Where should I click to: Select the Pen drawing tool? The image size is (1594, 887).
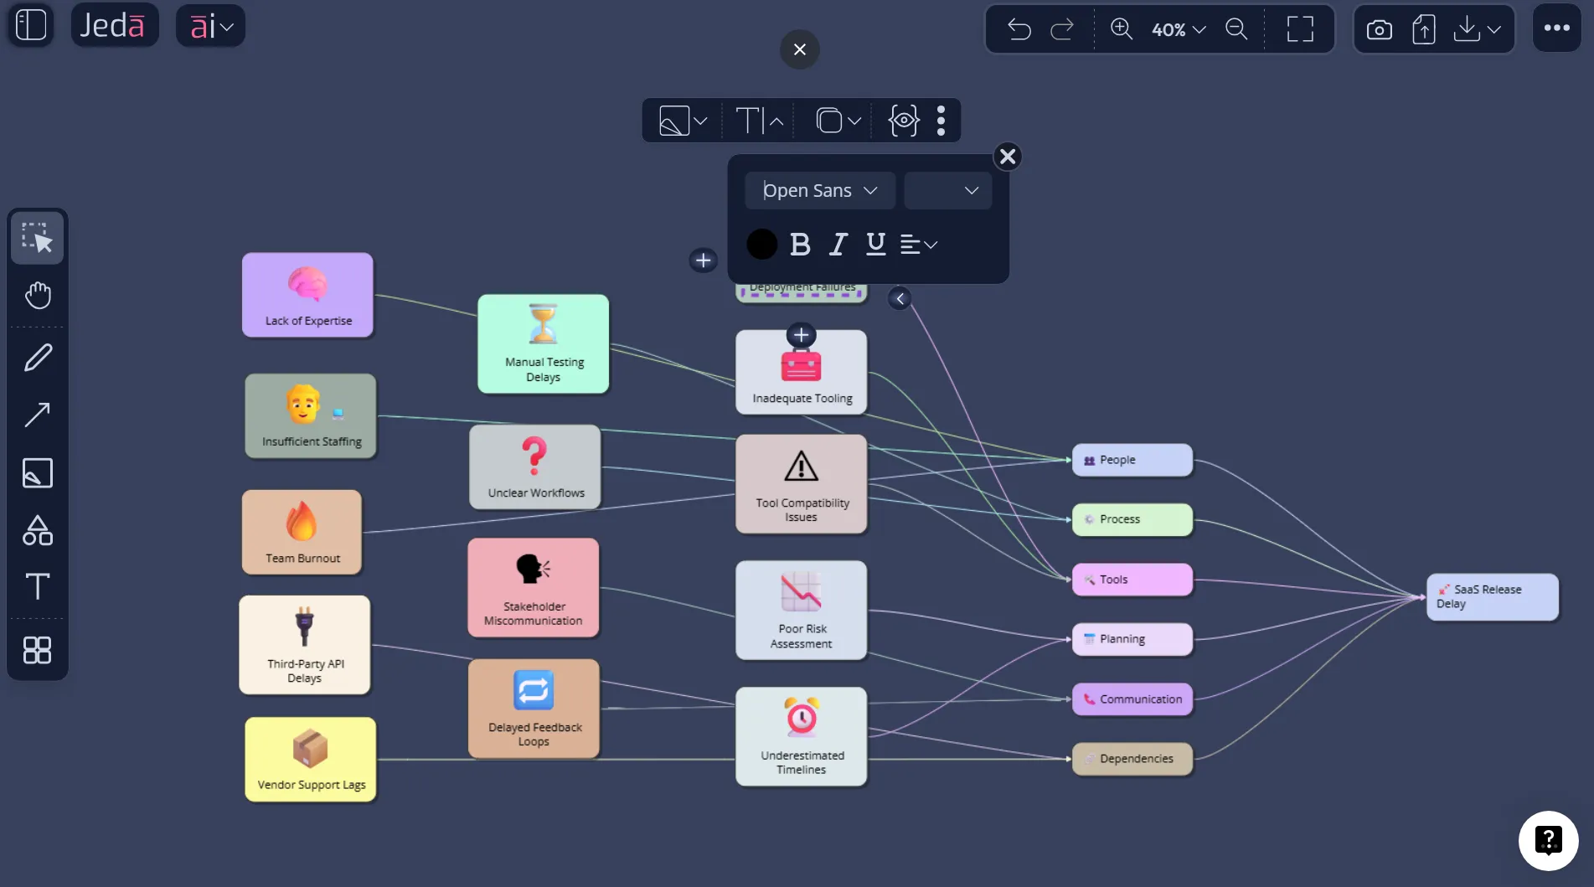37,357
